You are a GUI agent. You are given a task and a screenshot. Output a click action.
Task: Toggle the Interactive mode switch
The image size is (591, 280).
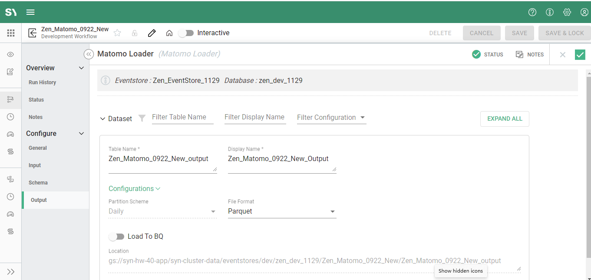click(186, 33)
